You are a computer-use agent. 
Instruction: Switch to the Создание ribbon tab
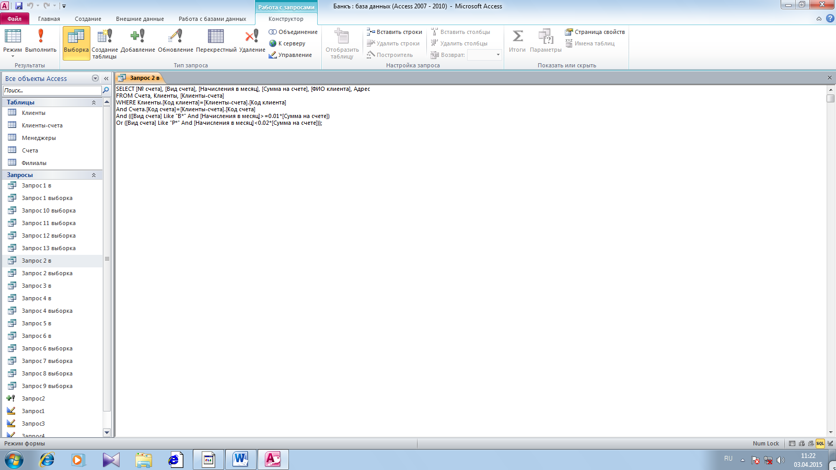pyautogui.click(x=88, y=19)
